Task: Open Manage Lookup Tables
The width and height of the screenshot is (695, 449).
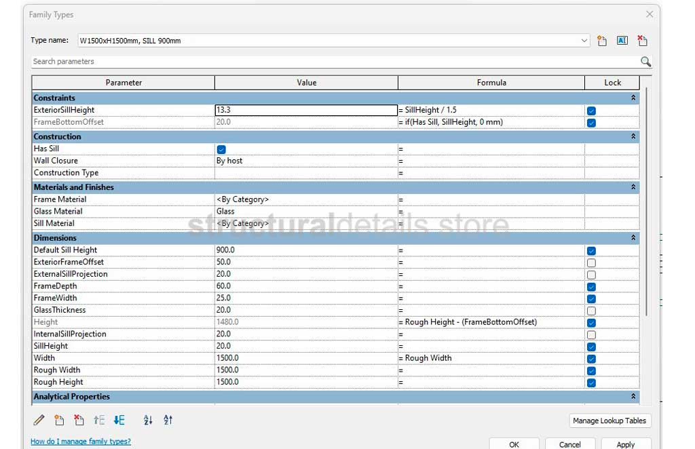Action: (x=609, y=421)
